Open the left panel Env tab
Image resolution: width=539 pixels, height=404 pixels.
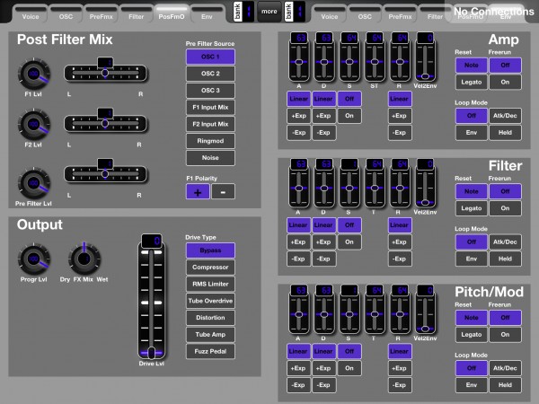[x=207, y=14]
